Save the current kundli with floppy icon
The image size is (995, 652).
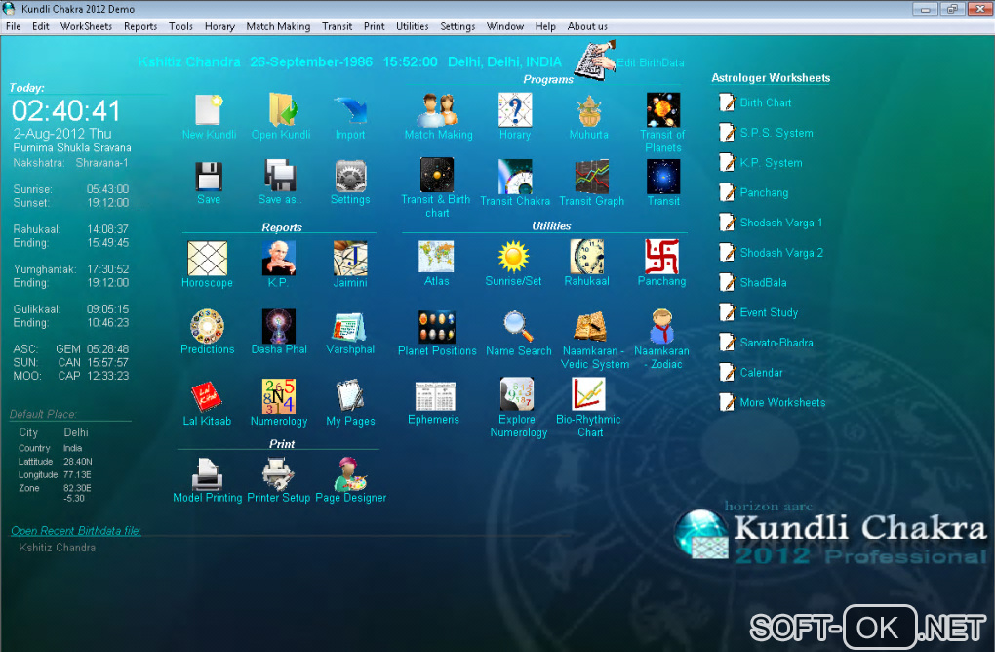(x=209, y=176)
